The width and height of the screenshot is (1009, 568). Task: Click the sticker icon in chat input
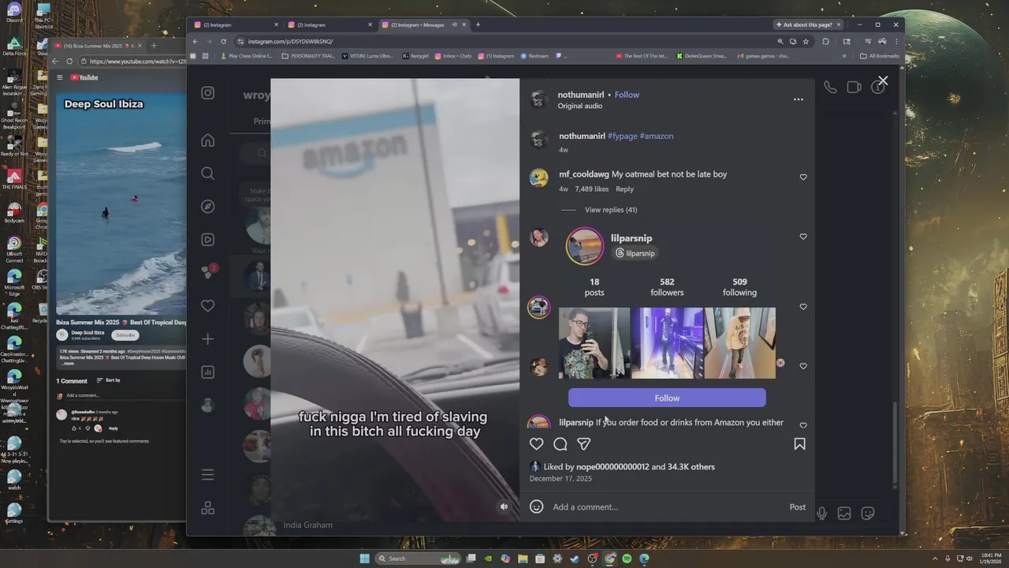point(868,514)
